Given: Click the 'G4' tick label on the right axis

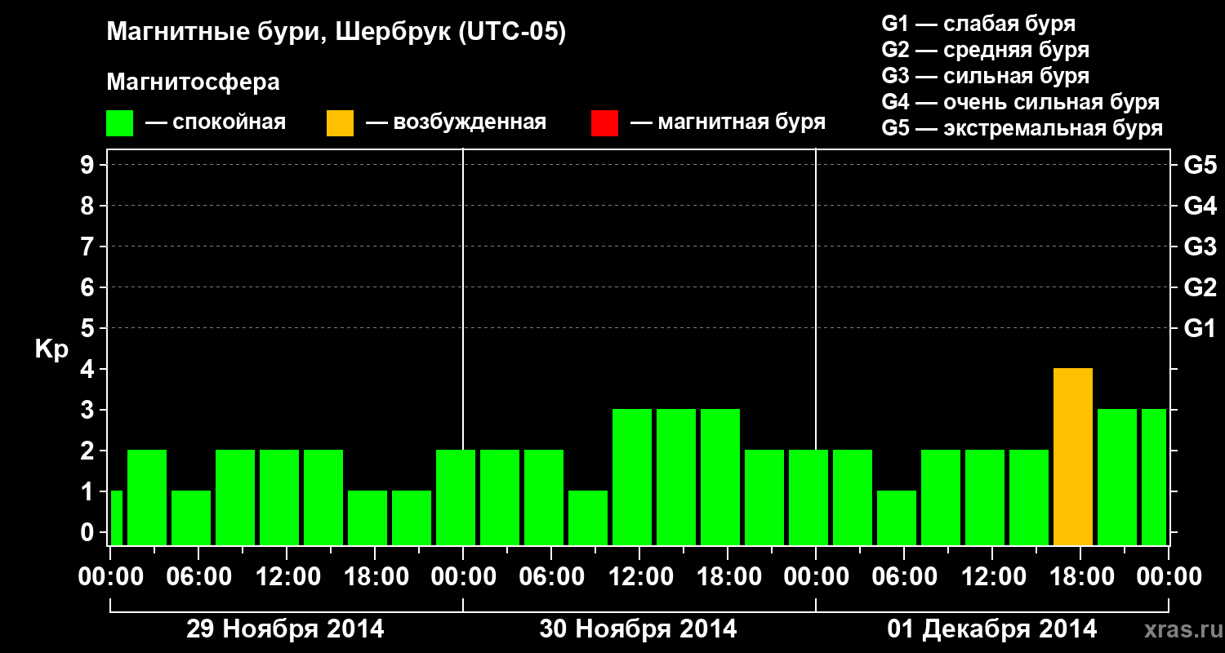Looking at the screenshot, I should tap(1200, 206).
